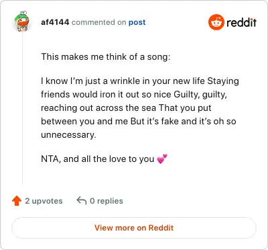Open the af4144 username profile link
Image resolution: width=268 pixels, height=250 pixels.
[55, 22]
